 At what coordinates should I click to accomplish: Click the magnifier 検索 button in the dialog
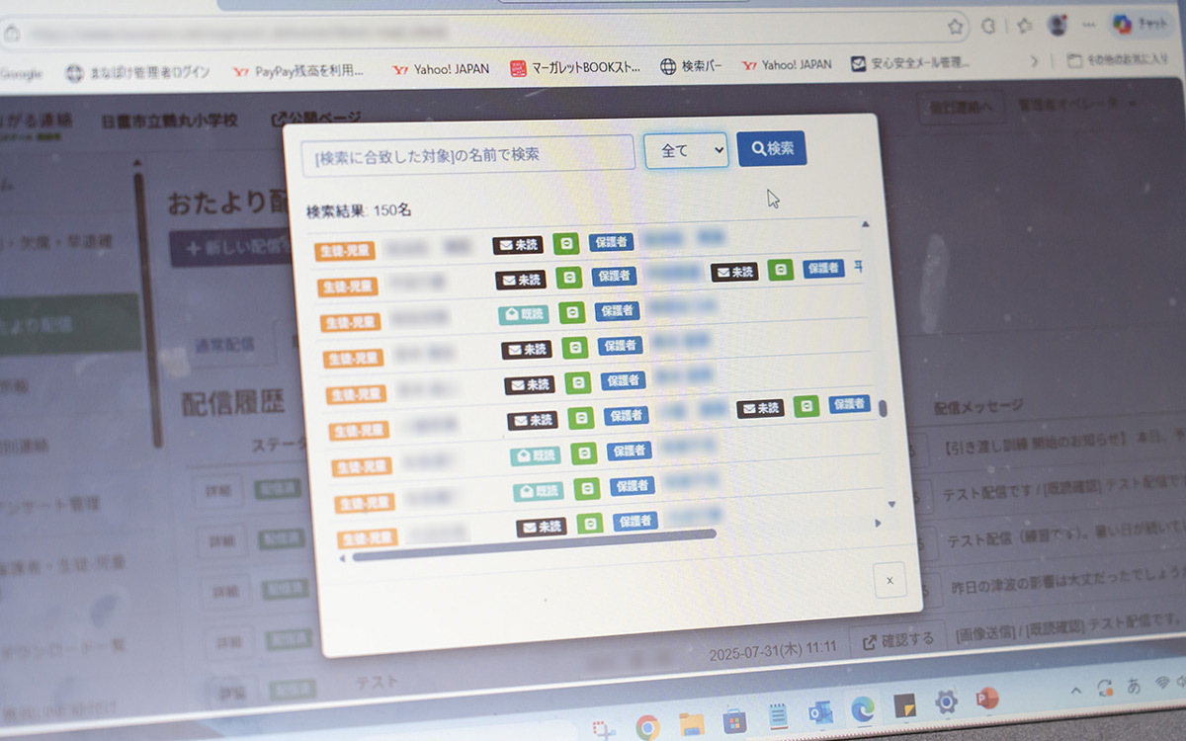(772, 148)
